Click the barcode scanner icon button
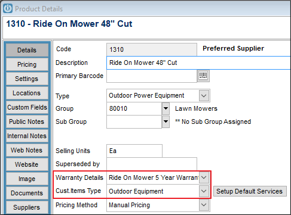Viewport: 291px width, 215px height. tap(203, 76)
